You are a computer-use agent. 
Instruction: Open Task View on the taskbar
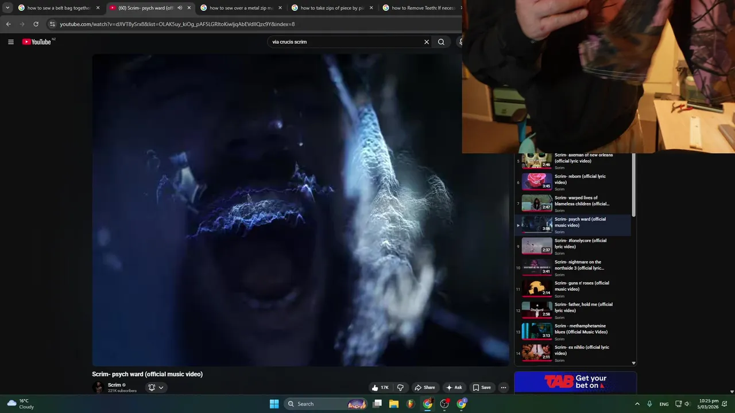[377, 404]
